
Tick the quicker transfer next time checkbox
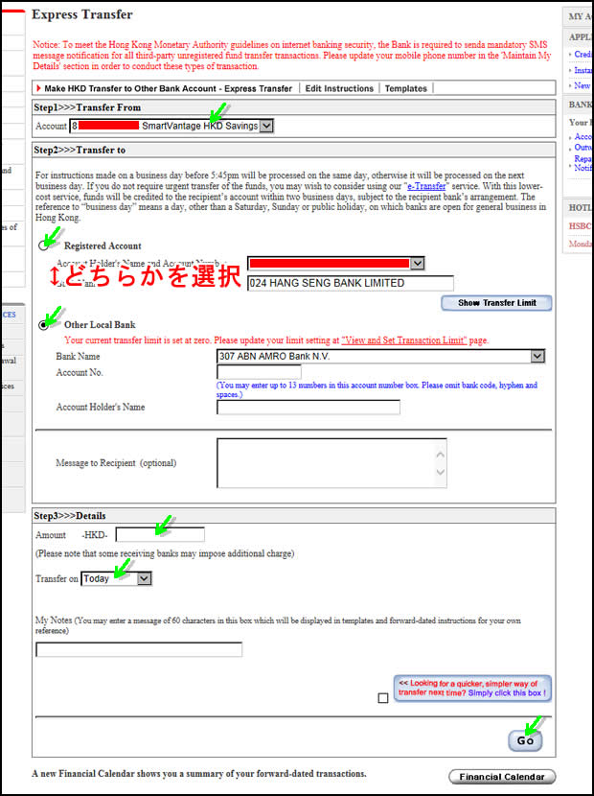pyautogui.click(x=383, y=698)
